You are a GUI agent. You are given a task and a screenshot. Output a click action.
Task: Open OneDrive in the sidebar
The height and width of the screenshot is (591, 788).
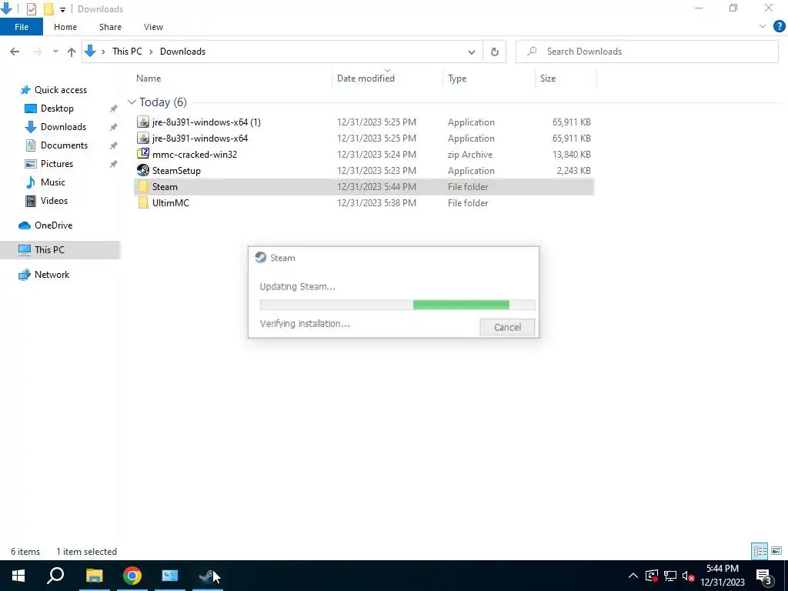point(53,225)
